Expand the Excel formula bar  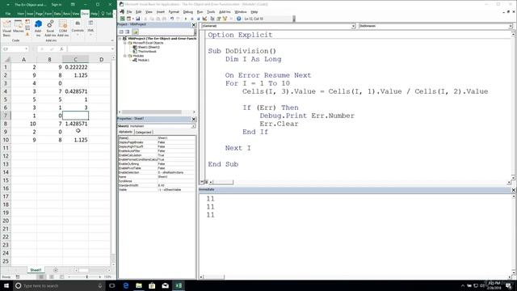click(x=112, y=48)
